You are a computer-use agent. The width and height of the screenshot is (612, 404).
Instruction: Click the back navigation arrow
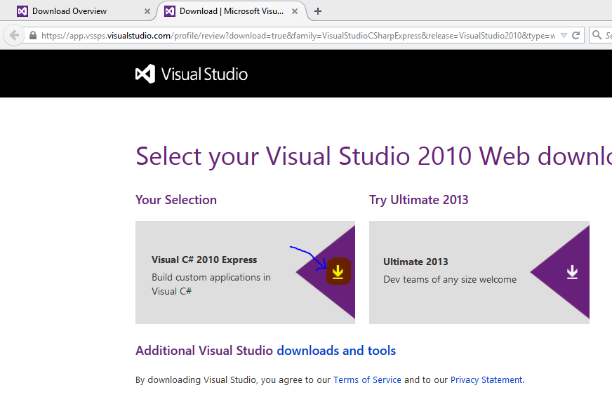[x=13, y=35]
